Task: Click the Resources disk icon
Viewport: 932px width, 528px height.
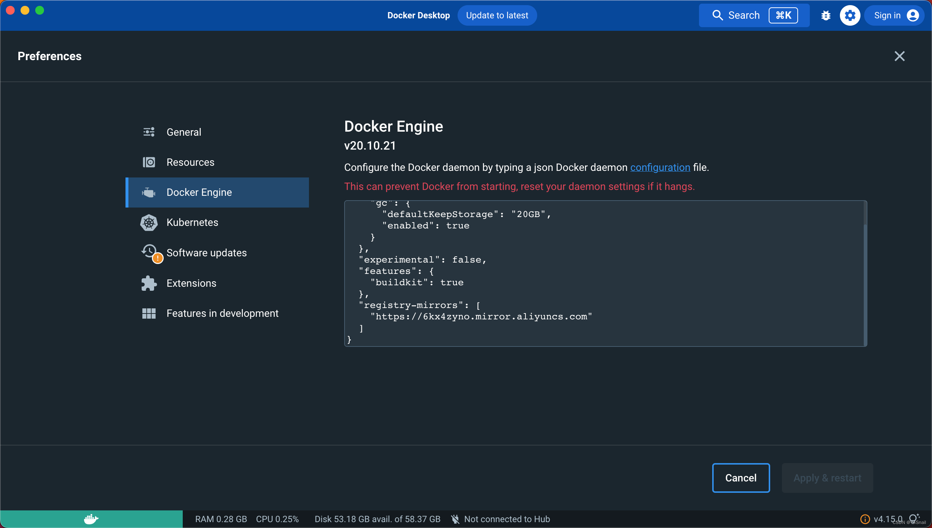Action: pos(149,162)
